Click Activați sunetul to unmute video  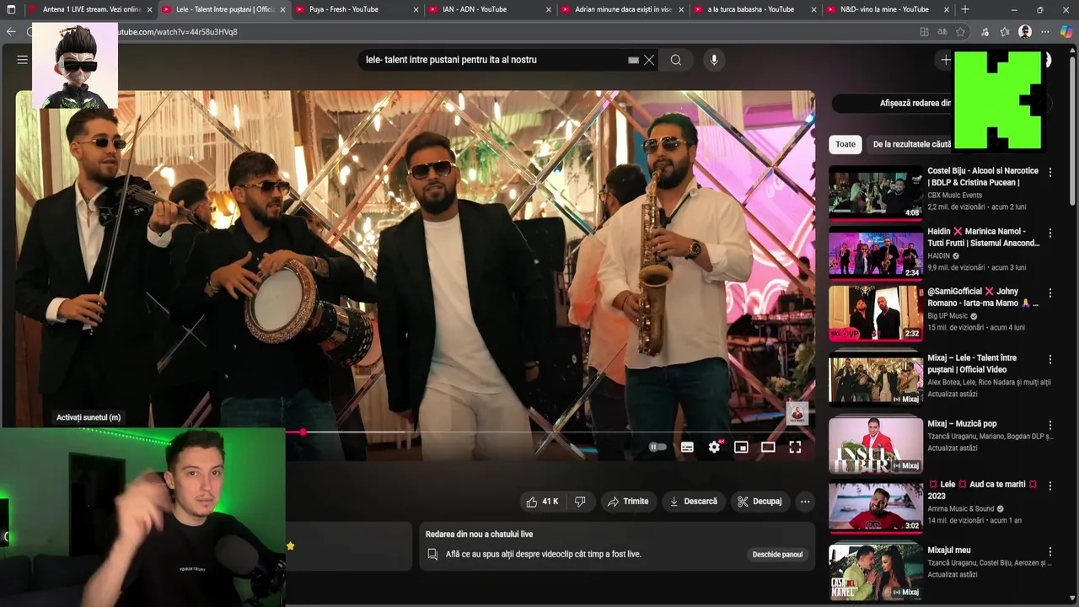89,417
